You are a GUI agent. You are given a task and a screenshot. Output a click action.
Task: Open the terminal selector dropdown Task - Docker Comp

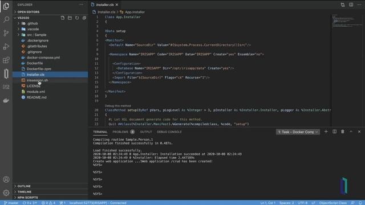298,132
